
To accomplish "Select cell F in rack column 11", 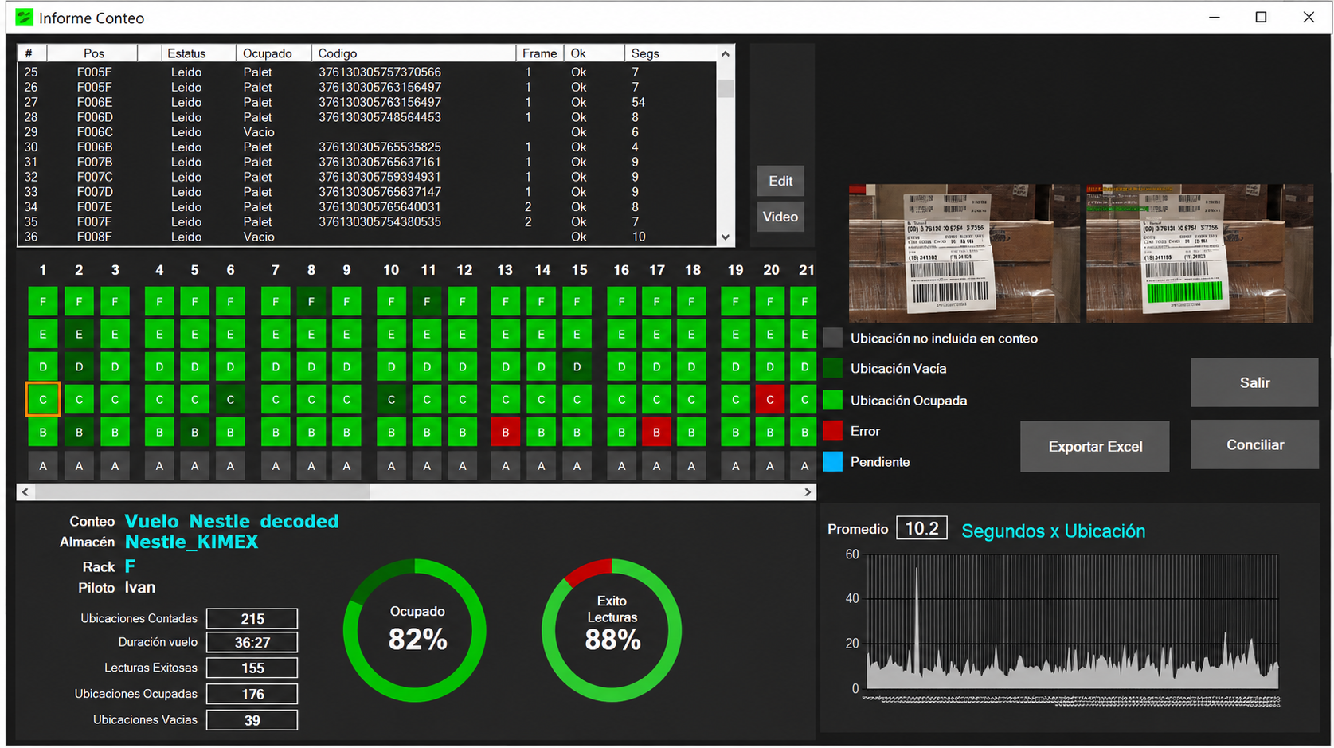I will click(427, 301).
